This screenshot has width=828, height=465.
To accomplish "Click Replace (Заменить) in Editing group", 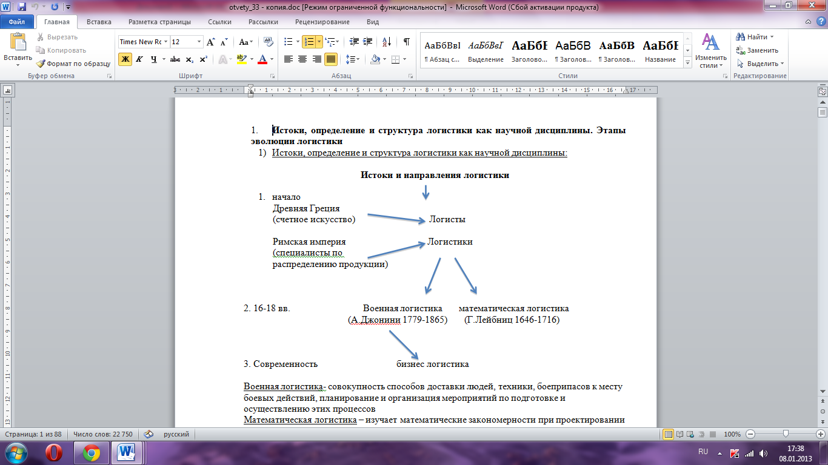I will (757, 50).
